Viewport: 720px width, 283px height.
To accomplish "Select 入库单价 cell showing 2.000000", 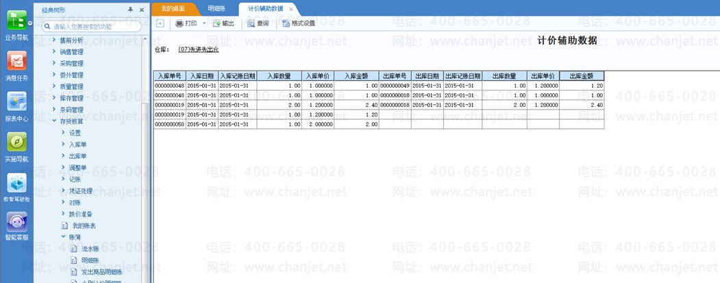I will pyautogui.click(x=318, y=124).
